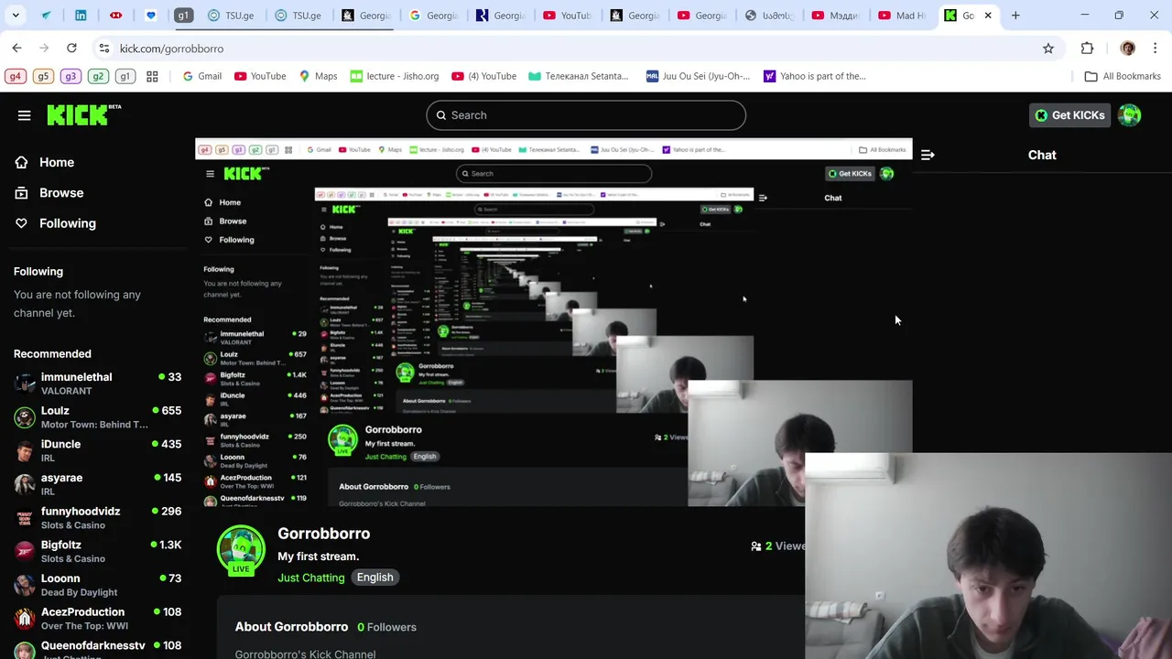Open asyarae recommended channel
This screenshot has height=659, width=1172.
97,484
